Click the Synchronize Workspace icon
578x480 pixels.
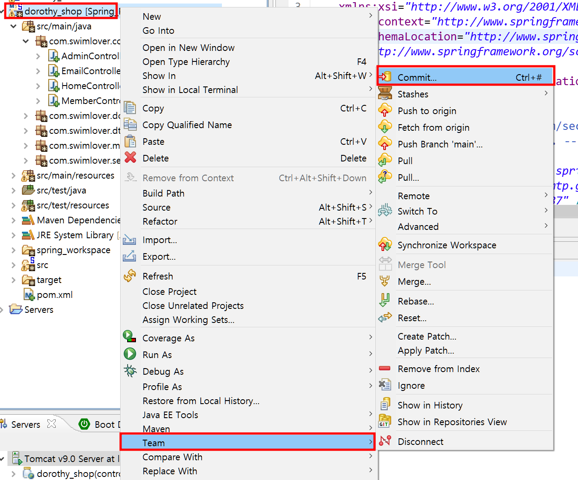385,245
